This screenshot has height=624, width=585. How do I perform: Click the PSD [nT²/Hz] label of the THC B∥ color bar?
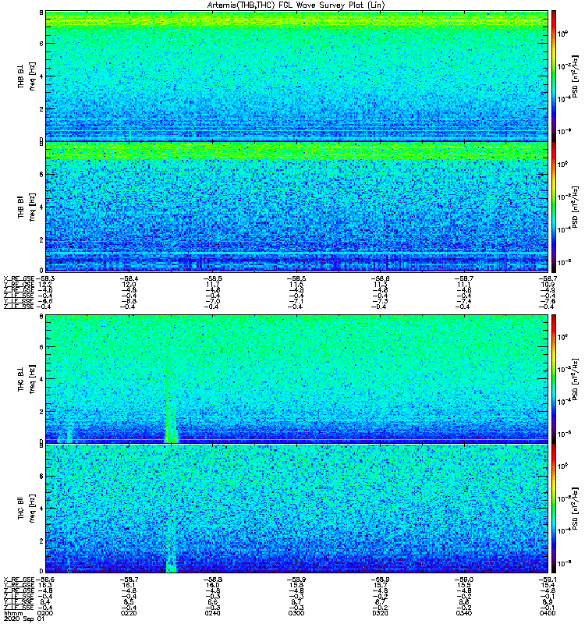coord(576,509)
